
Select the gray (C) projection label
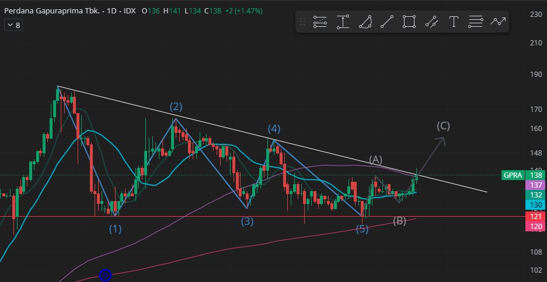tap(444, 126)
